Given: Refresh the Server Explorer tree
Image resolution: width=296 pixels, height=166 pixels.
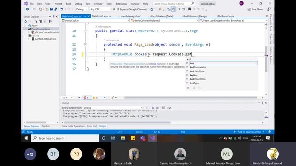Looking at the screenshot, I should (x=26, y=21).
